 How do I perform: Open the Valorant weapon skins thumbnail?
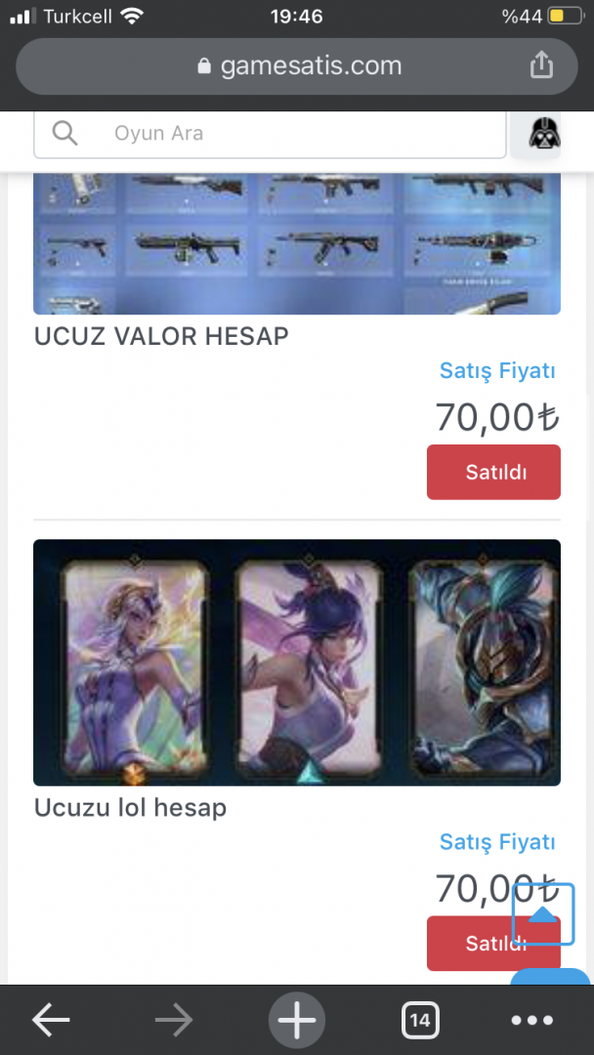(297, 243)
